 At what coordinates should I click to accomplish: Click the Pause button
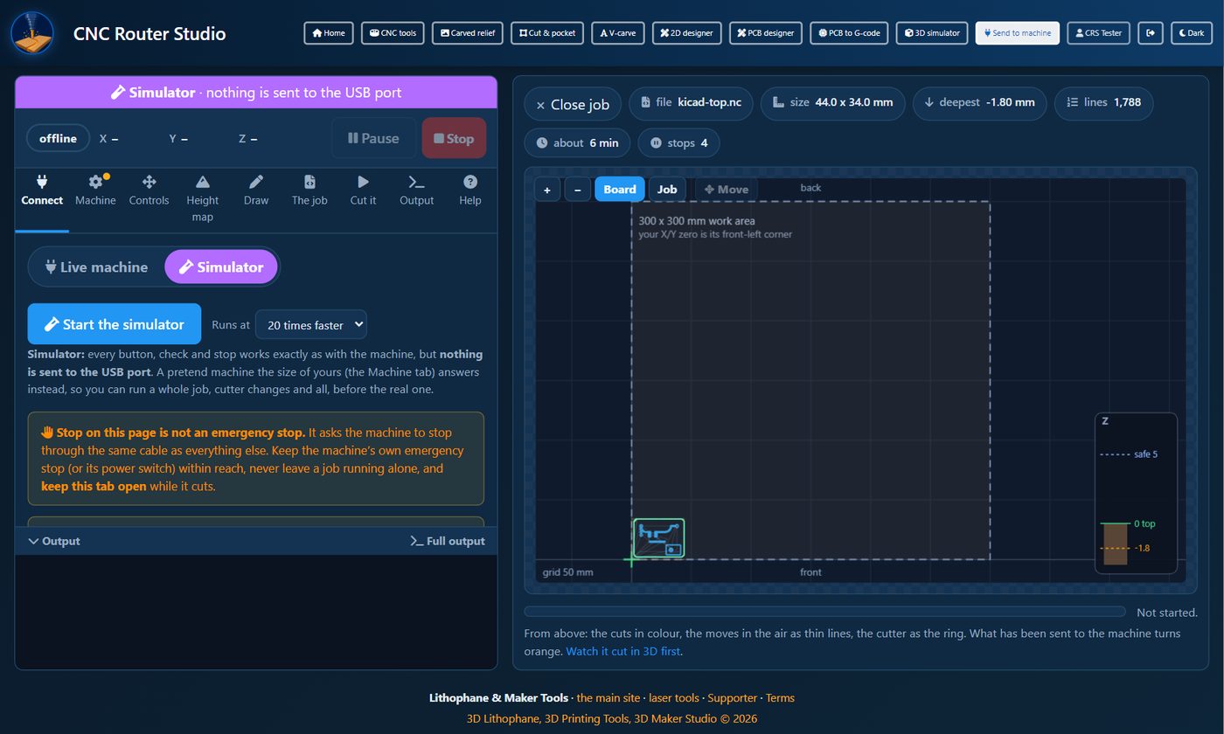pyautogui.click(x=373, y=138)
